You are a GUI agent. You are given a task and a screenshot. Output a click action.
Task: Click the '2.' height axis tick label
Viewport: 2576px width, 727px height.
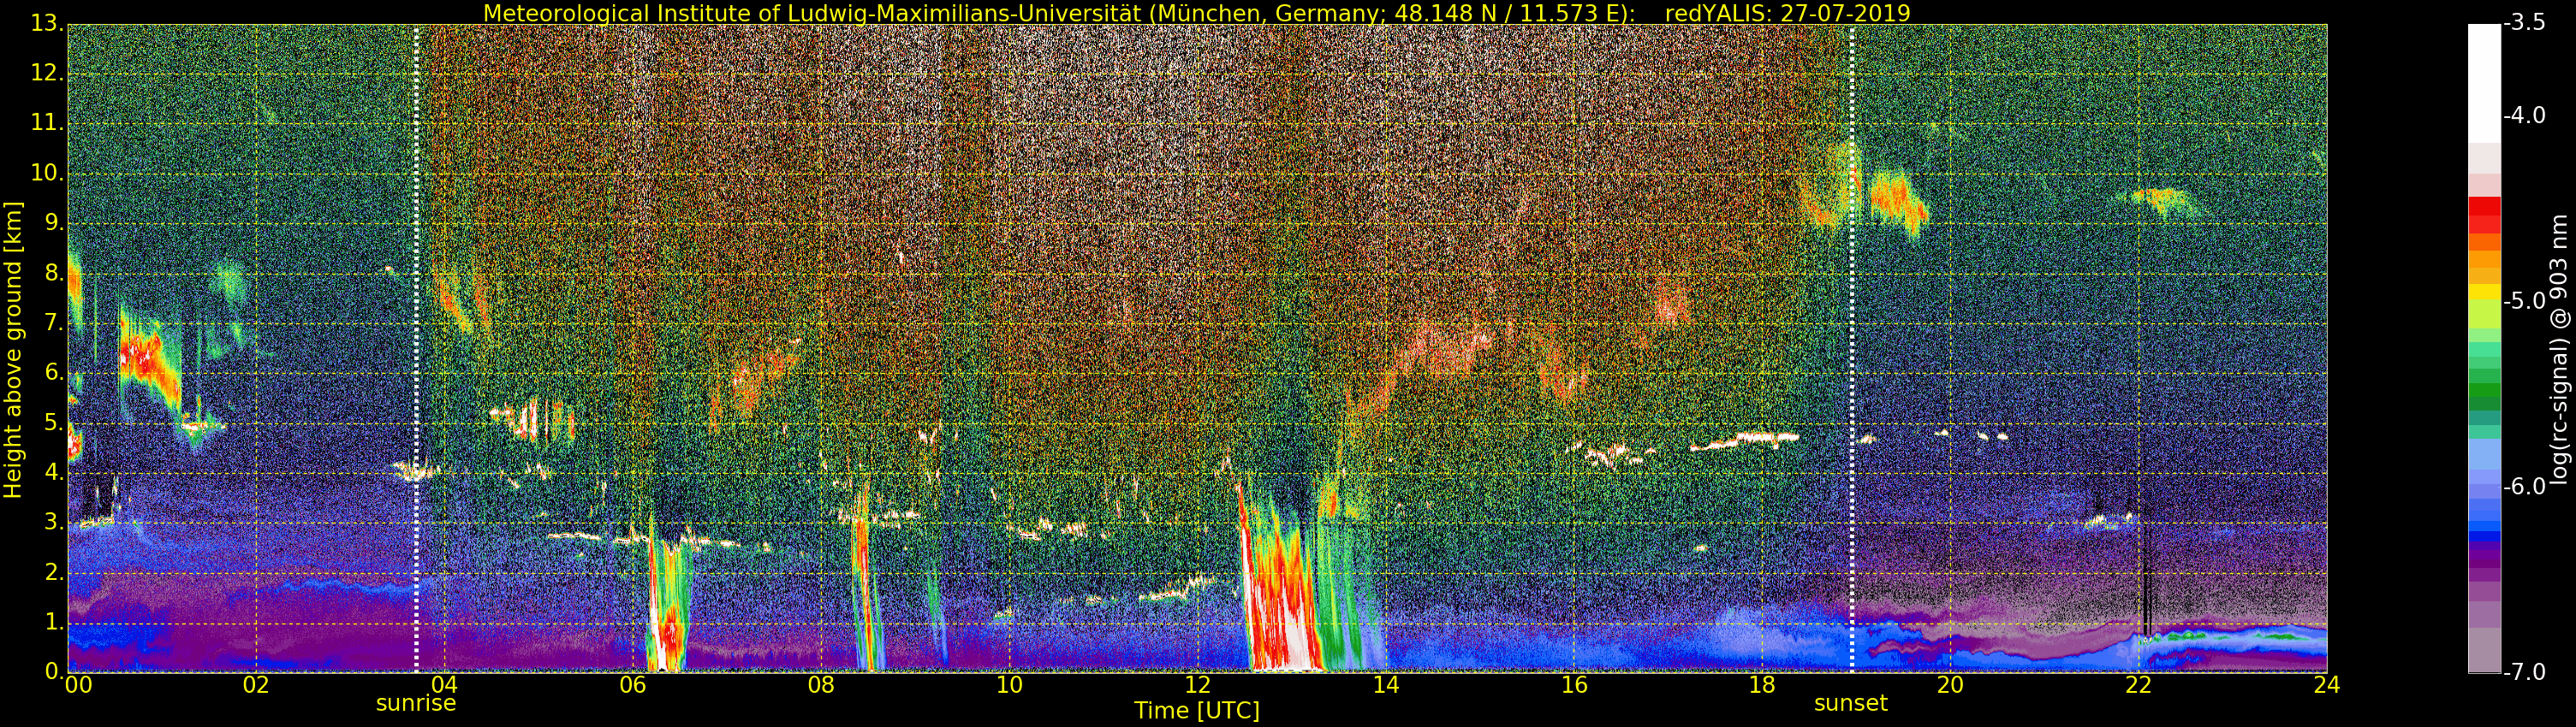click(x=54, y=571)
